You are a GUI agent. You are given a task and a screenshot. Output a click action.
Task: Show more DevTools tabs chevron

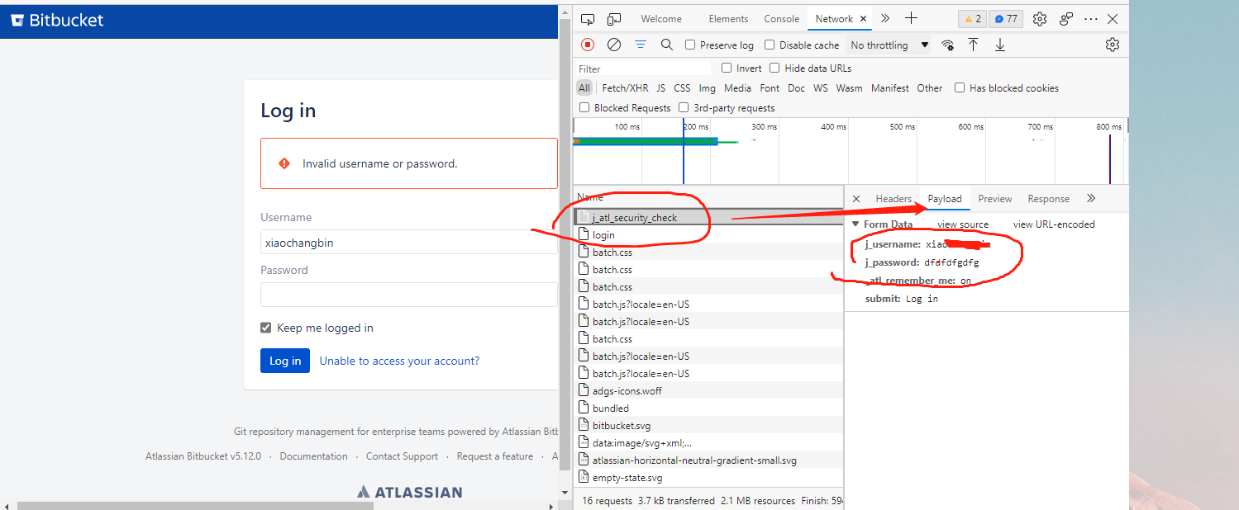click(885, 18)
